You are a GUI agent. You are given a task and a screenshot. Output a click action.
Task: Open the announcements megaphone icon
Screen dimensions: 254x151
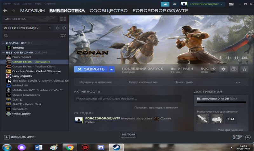[165, 4]
